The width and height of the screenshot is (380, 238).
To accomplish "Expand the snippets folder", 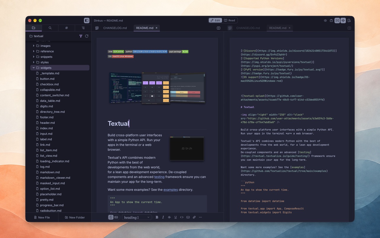I will click(34, 57).
